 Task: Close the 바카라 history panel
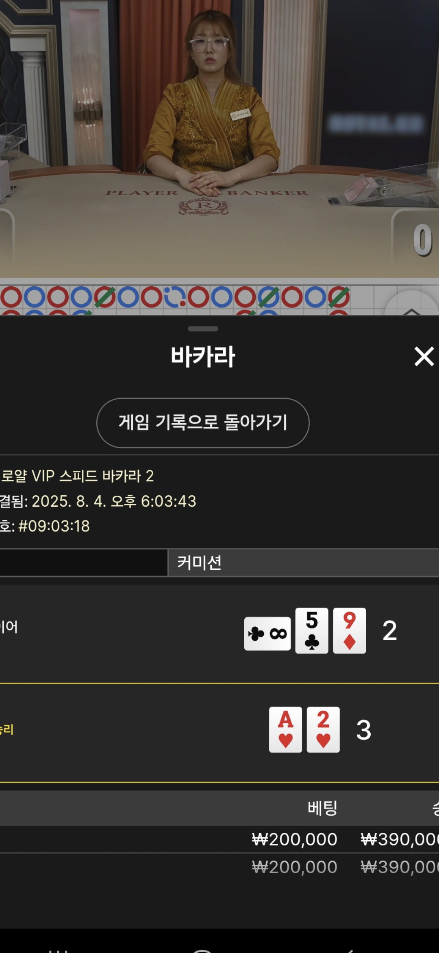point(424,356)
